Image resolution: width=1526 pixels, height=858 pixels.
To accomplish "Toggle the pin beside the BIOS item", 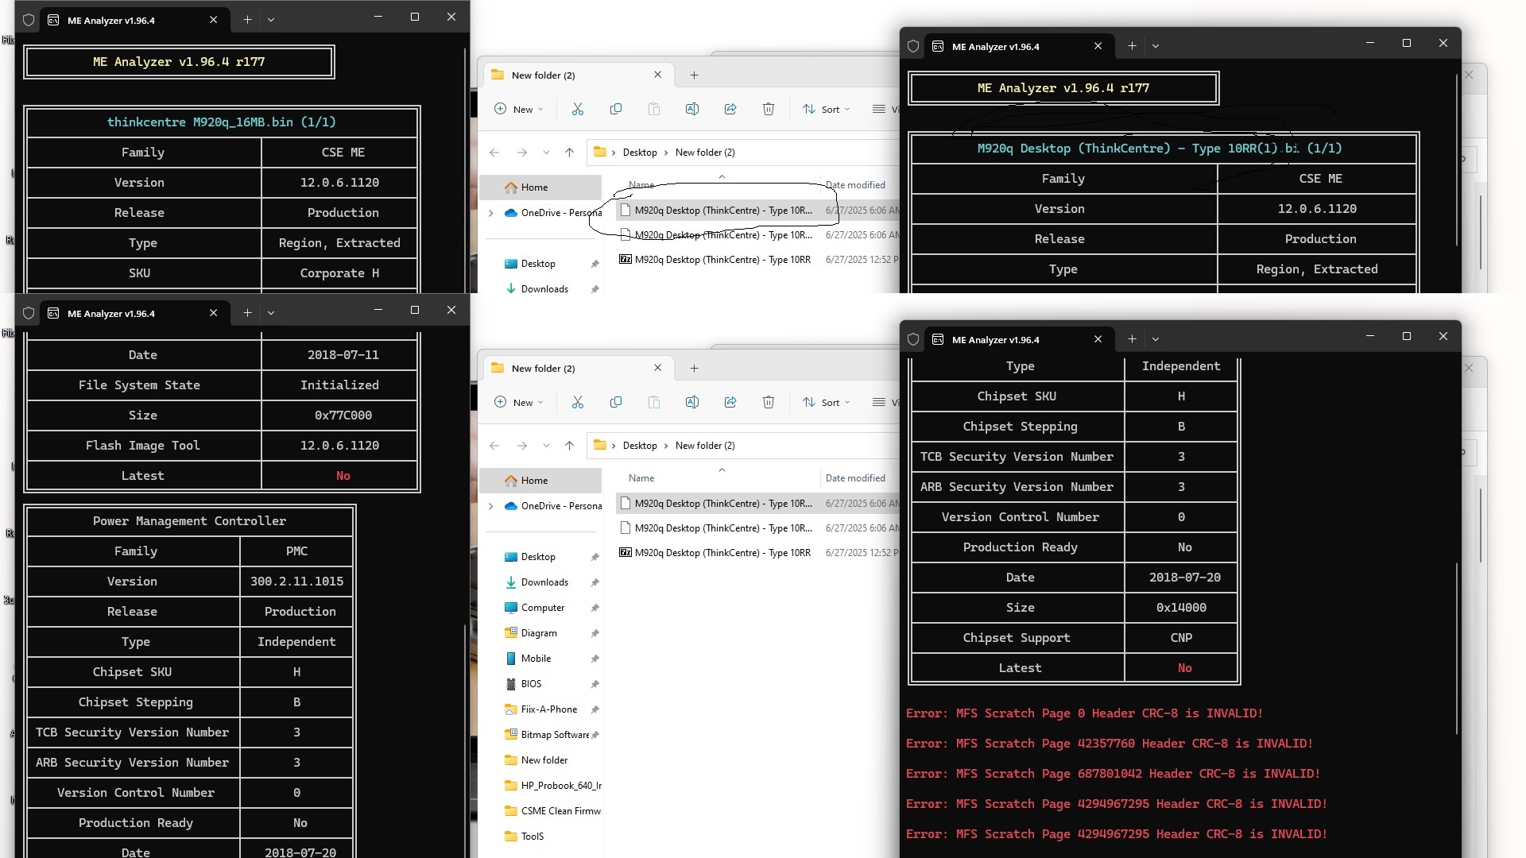I will (x=595, y=685).
